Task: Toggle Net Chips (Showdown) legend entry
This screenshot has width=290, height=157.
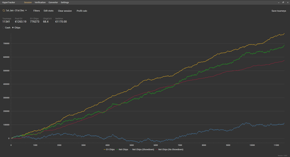Action: [x=142, y=150]
